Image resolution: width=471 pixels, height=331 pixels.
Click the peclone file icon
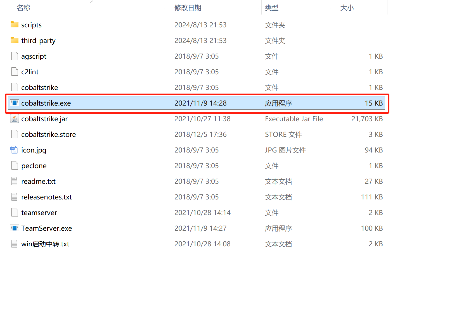coord(15,166)
